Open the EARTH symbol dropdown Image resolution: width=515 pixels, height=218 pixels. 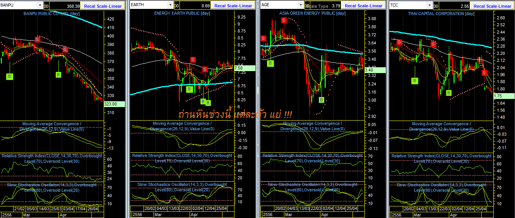click(170, 5)
